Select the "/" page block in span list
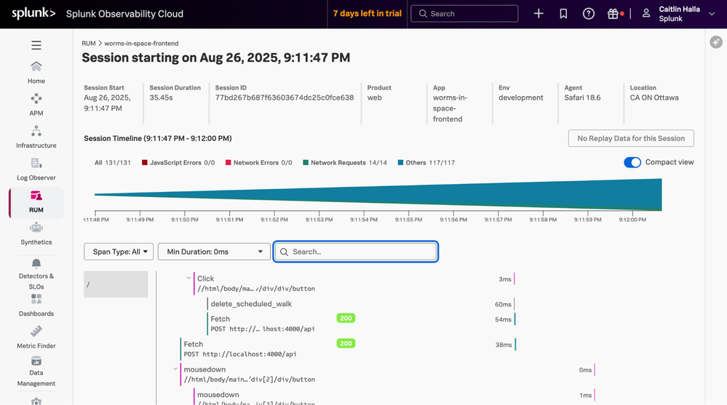 coord(116,284)
